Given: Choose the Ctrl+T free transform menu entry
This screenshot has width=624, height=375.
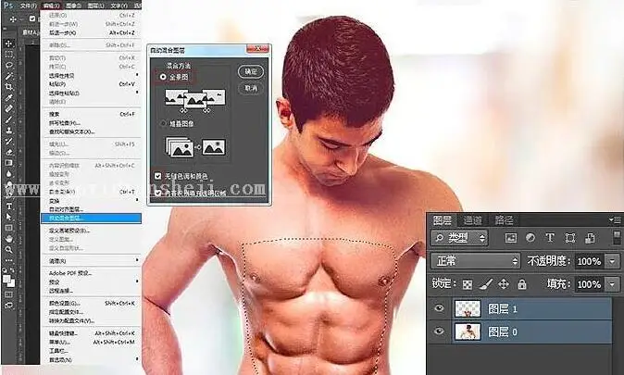Looking at the screenshot, I should 92,192.
